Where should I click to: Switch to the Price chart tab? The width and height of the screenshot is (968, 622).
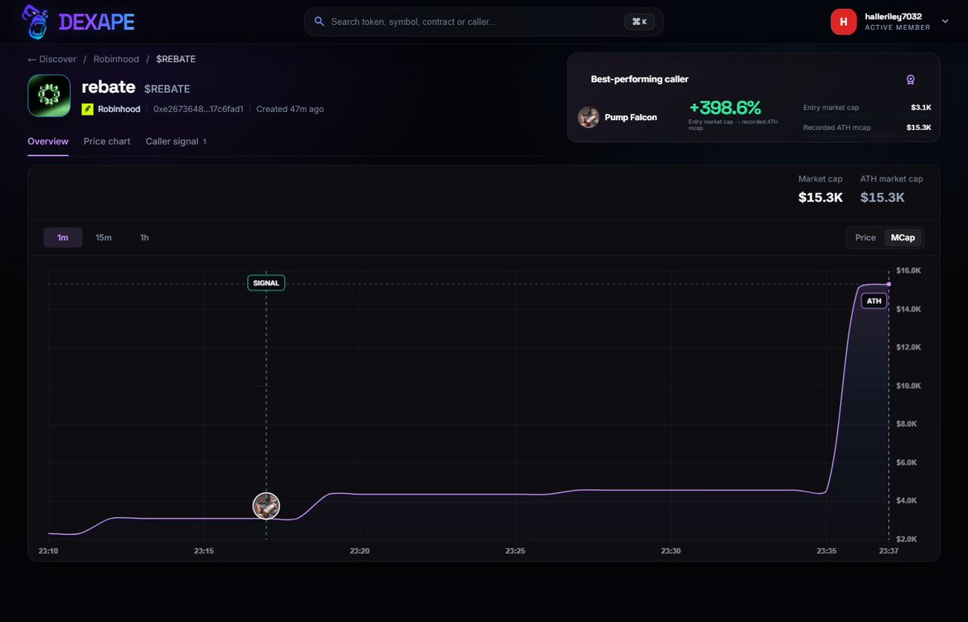coord(107,141)
